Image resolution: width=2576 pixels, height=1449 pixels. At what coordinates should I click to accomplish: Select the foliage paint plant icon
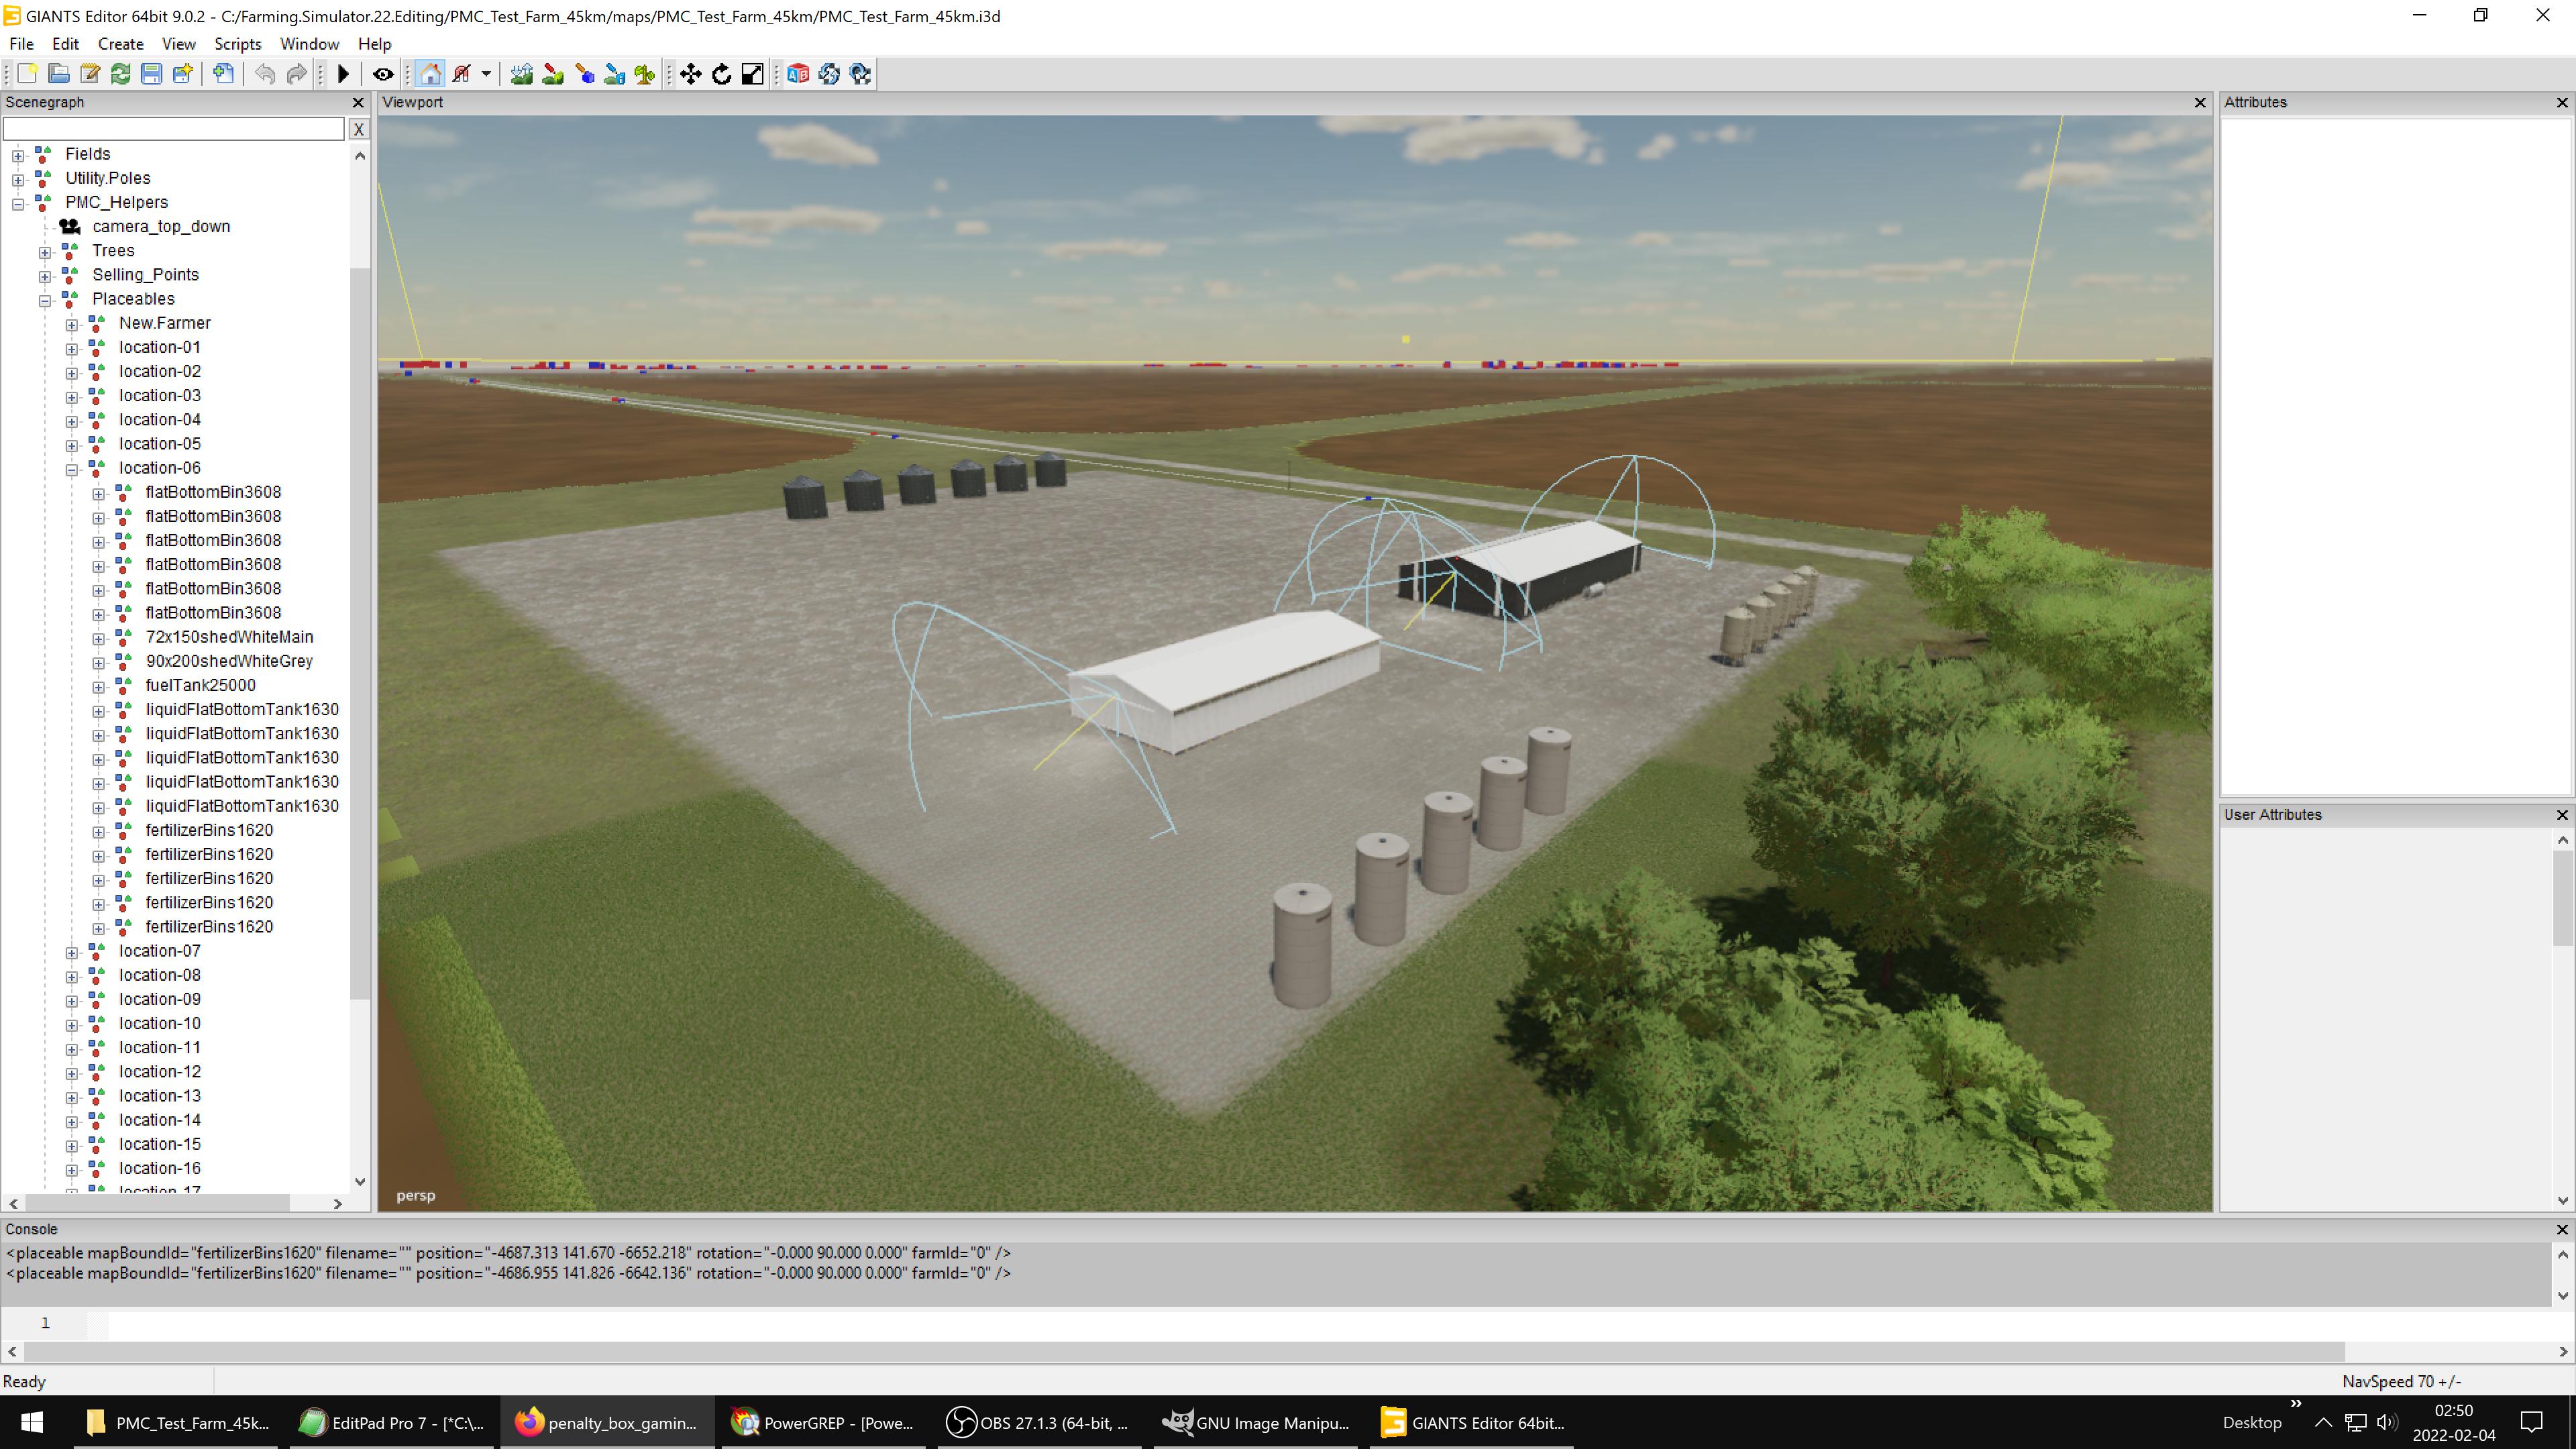tap(645, 74)
